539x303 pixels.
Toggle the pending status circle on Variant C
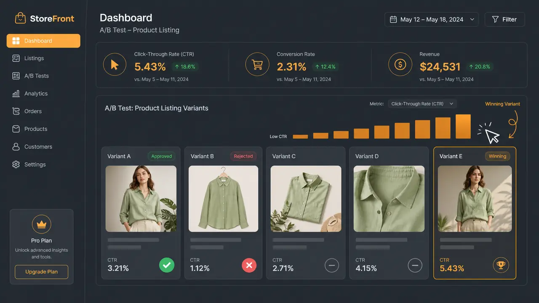[332, 265]
